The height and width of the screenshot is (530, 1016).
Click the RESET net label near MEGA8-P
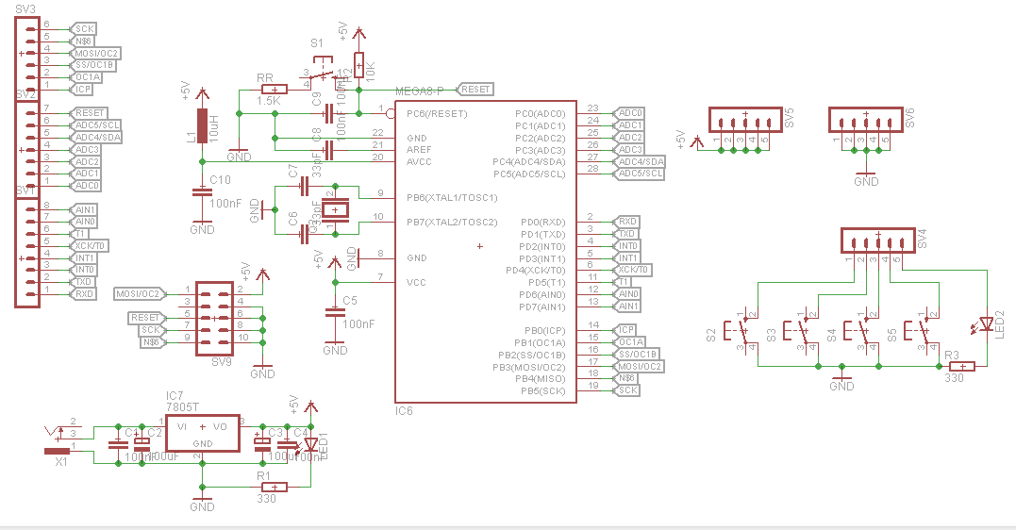pos(475,90)
